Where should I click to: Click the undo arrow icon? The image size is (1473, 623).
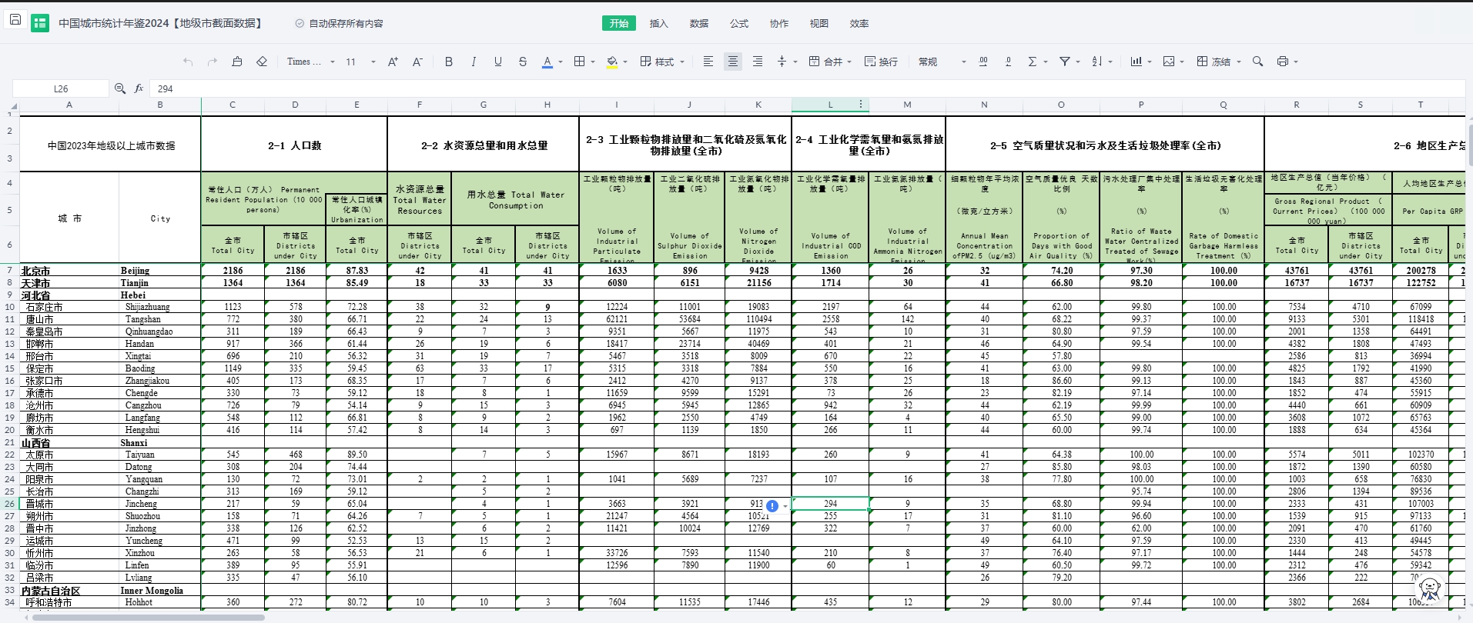coord(188,62)
